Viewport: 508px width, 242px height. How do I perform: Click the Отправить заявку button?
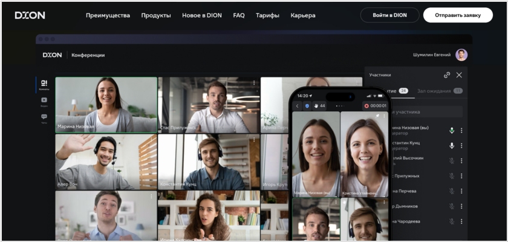tap(458, 15)
